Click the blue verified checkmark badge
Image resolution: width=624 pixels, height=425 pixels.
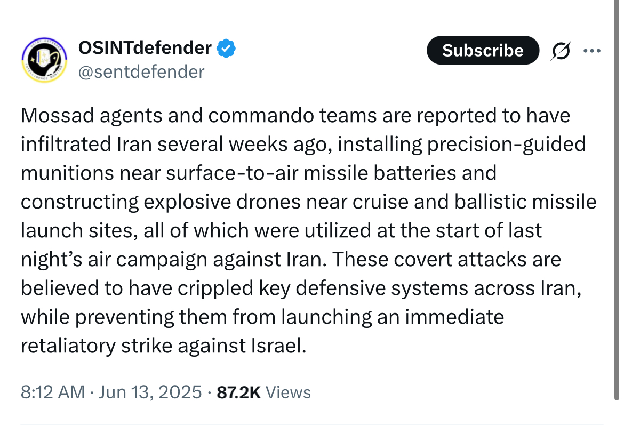[x=226, y=49]
